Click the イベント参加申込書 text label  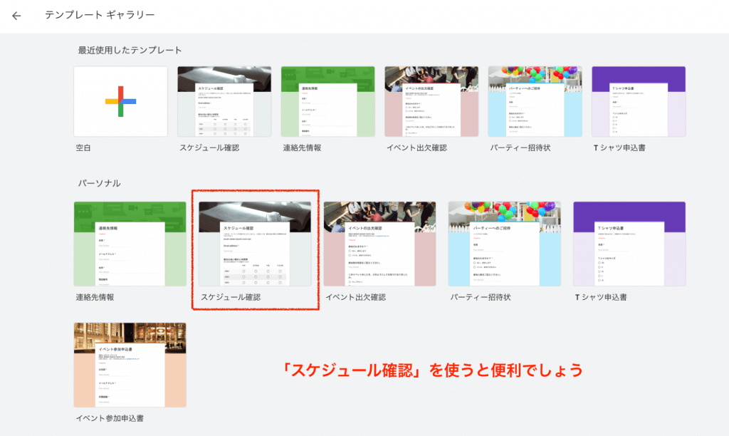110,418
